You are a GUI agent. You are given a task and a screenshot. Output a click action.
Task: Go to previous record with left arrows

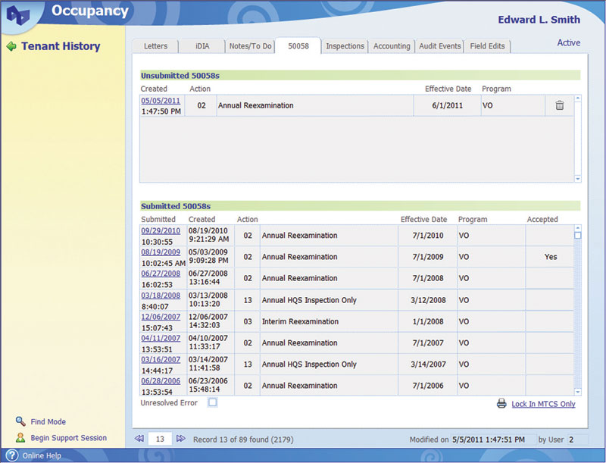click(139, 439)
